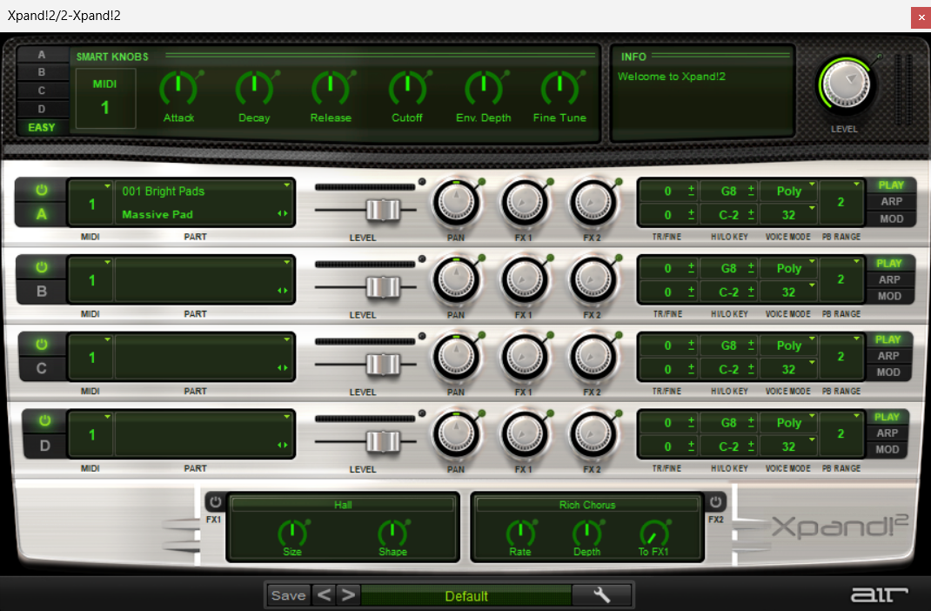Select PLAY mode for part D
The width and height of the screenshot is (931, 611).
[x=887, y=417]
